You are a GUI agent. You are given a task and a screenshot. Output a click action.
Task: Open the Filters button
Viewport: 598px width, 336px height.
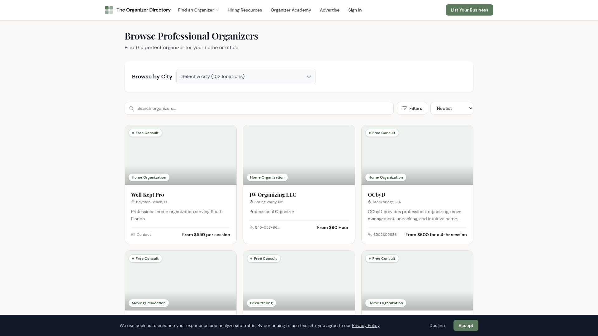tap(412, 108)
